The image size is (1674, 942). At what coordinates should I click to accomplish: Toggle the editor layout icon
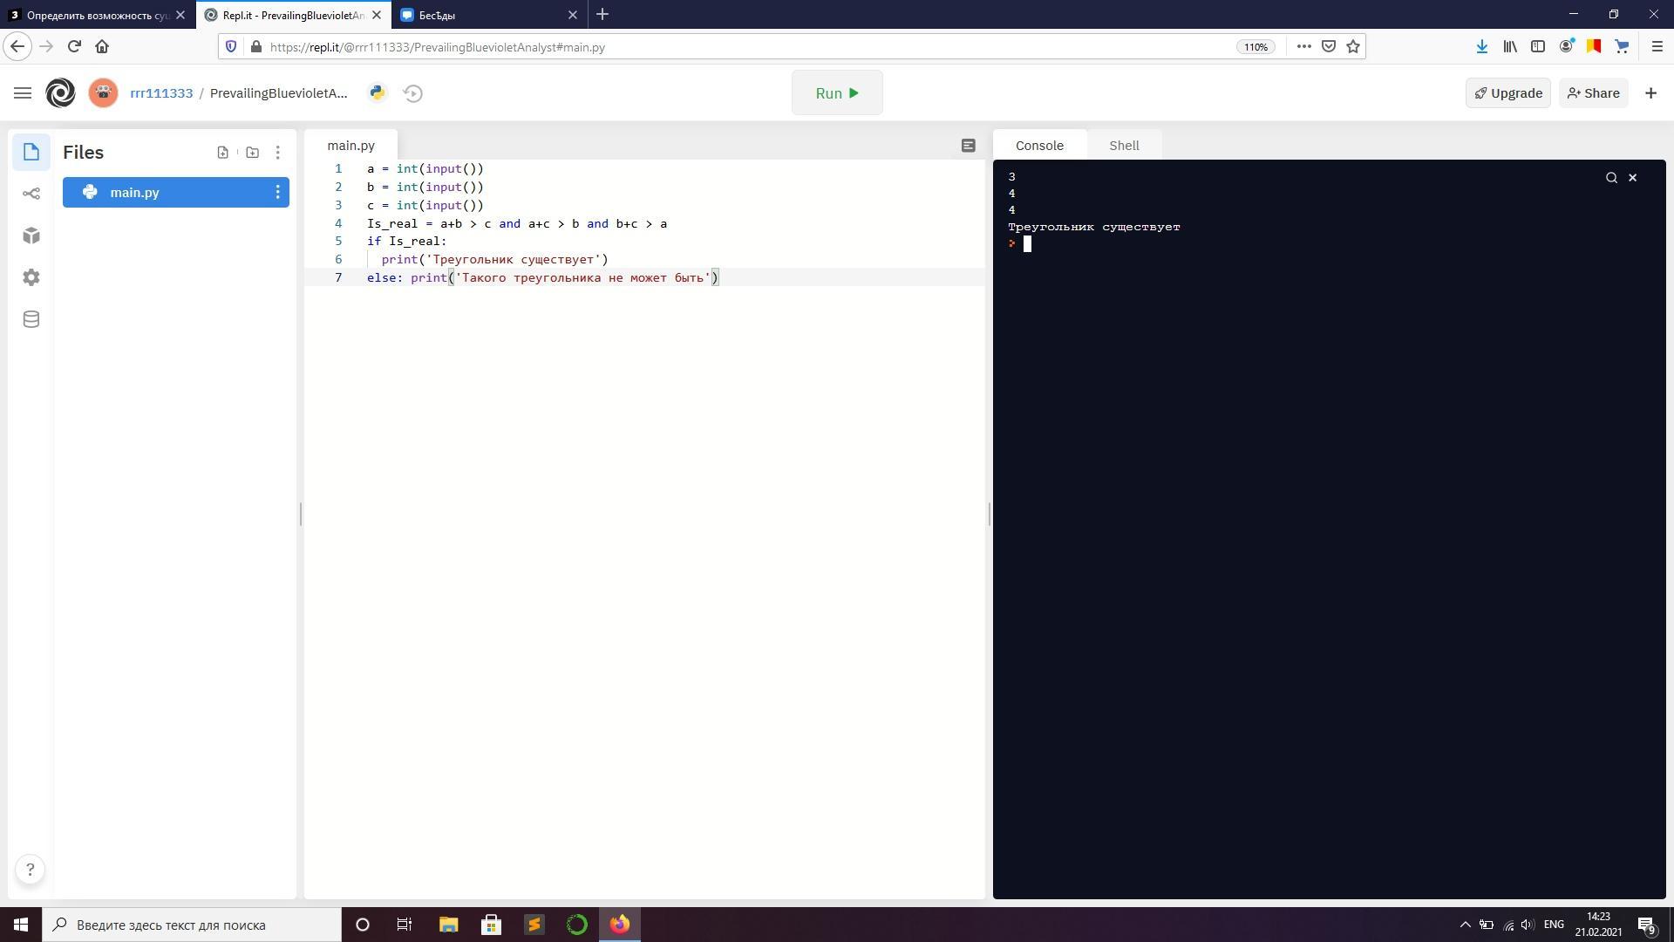pos(968,146)
